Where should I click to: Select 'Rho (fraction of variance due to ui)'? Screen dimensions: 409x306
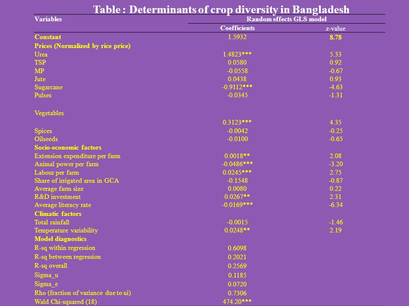click(x=83, y=293)
